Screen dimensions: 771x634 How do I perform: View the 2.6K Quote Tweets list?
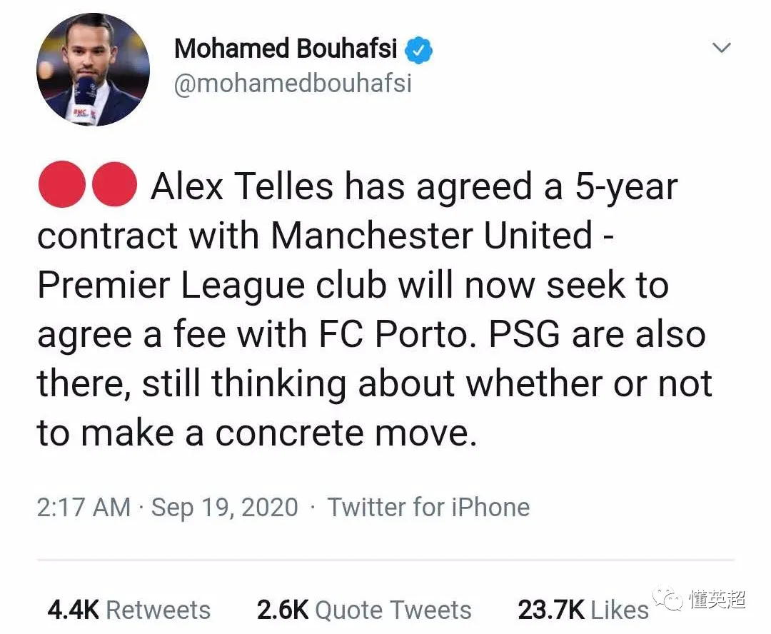(364, 610)
